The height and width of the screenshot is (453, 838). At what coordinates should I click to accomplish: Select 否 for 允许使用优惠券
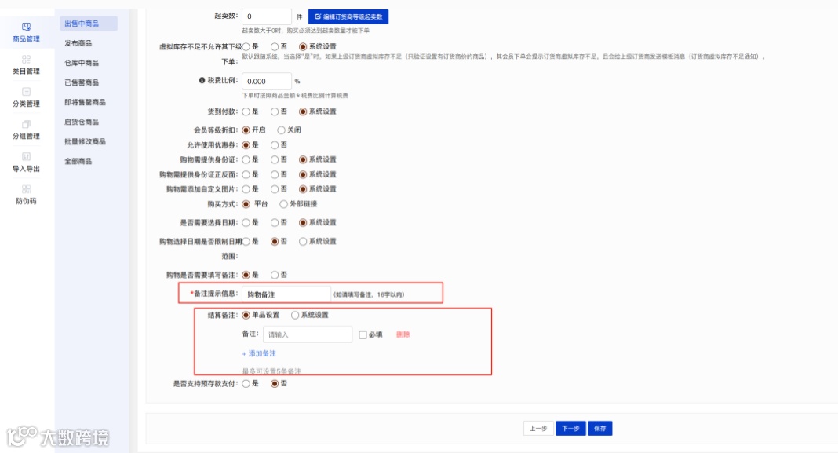(x=275, y=145)
